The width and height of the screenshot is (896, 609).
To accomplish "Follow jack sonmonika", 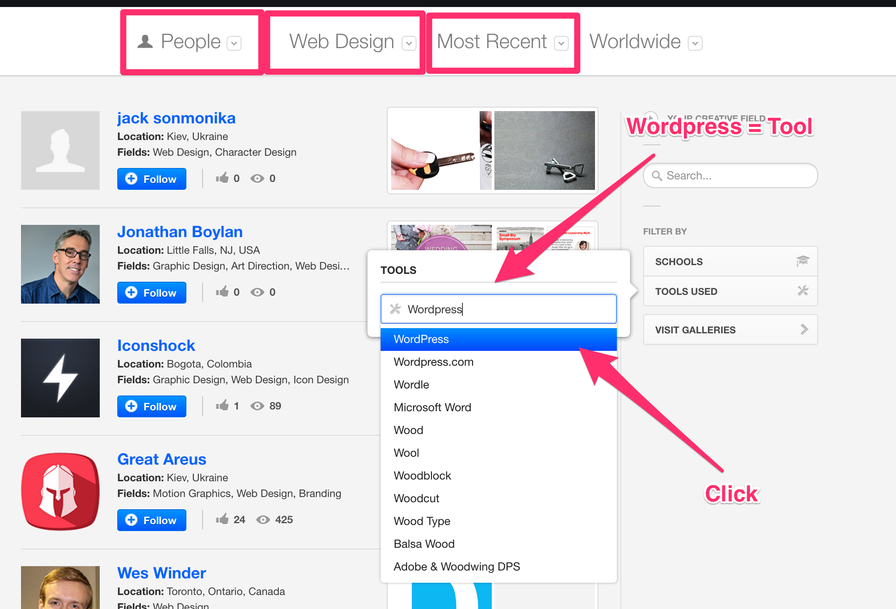I will pyautogui.click(x=152, y=179).
